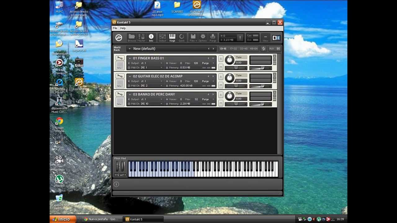The width and height of the screenshot is (397, 223).
Task: Click the 'new' instrument icon of BANKO DE PERC
Action: pyautogui.click(x=120, y=102)
